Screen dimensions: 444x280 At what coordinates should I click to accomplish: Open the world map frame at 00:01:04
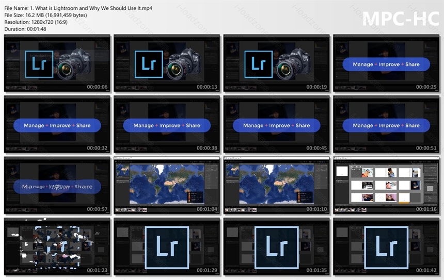(x=167, y=186)
